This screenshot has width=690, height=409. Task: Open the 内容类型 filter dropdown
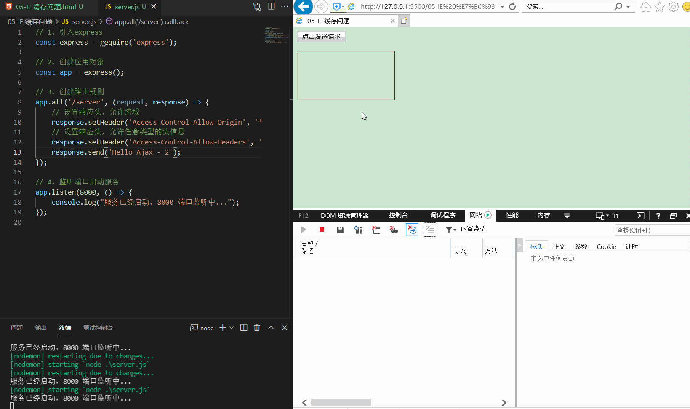click(465, 229)
